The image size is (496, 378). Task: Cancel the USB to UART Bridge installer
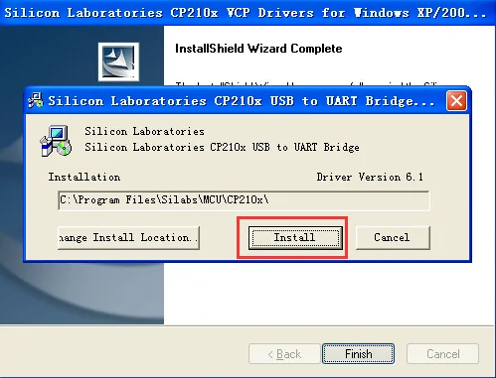393,237
